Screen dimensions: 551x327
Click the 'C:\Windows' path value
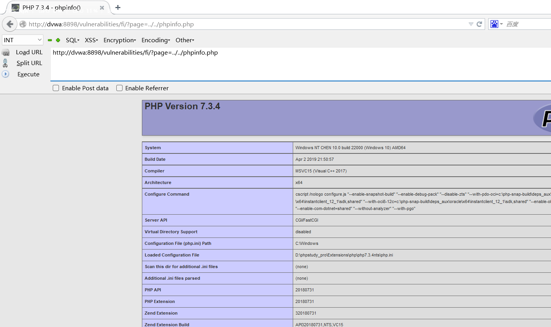[x=307, y=243]
